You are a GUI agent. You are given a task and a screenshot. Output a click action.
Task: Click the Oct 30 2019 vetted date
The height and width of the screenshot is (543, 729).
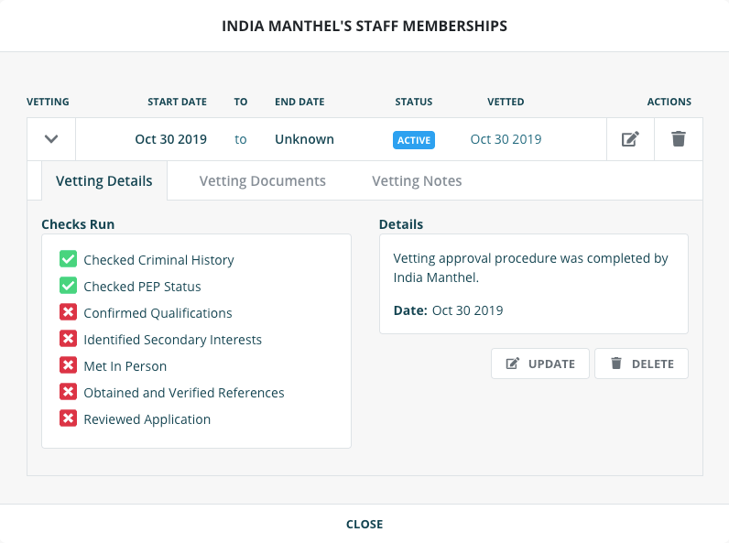tap(506, 140)
